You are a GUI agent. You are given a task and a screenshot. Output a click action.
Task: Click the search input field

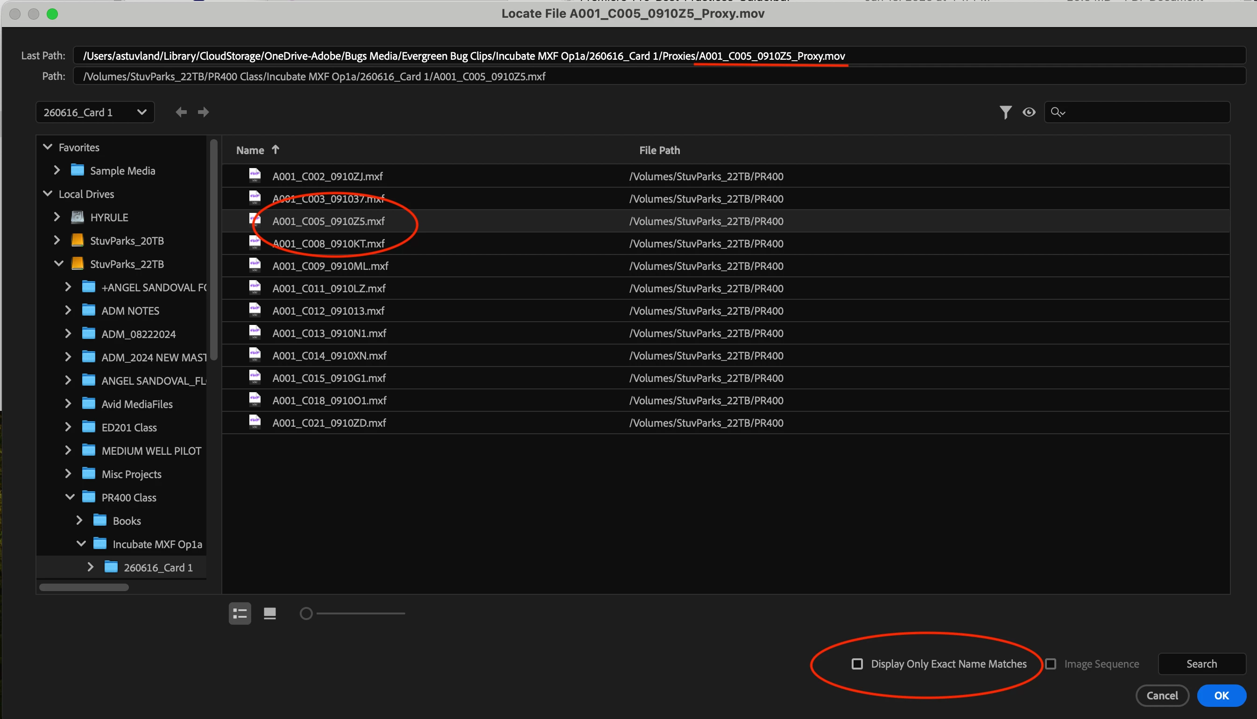1137,112
